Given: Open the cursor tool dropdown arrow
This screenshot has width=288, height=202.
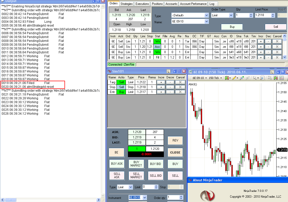Looking at the screenshot, I should 258,78.
